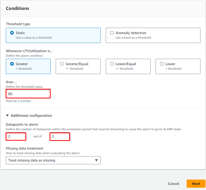Click the threshold value field containing 80
The height and width of the screenshot is (190, 206).
[x=28, y=94]
